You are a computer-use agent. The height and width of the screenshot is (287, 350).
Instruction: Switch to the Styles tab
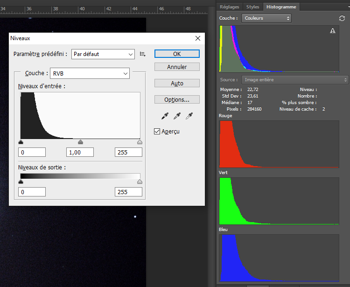click(x=252, y=7)
